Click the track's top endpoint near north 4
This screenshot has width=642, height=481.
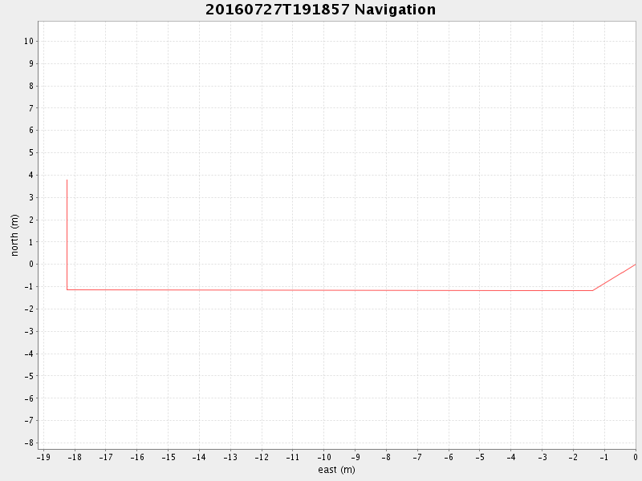coord(67,180)
